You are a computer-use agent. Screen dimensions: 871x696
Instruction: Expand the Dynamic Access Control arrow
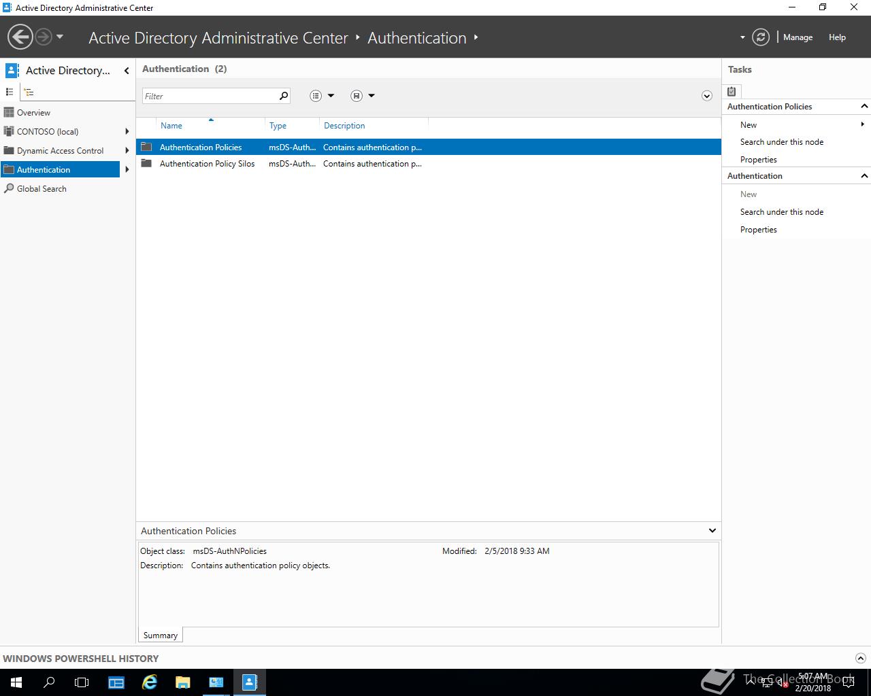[127, 151]
